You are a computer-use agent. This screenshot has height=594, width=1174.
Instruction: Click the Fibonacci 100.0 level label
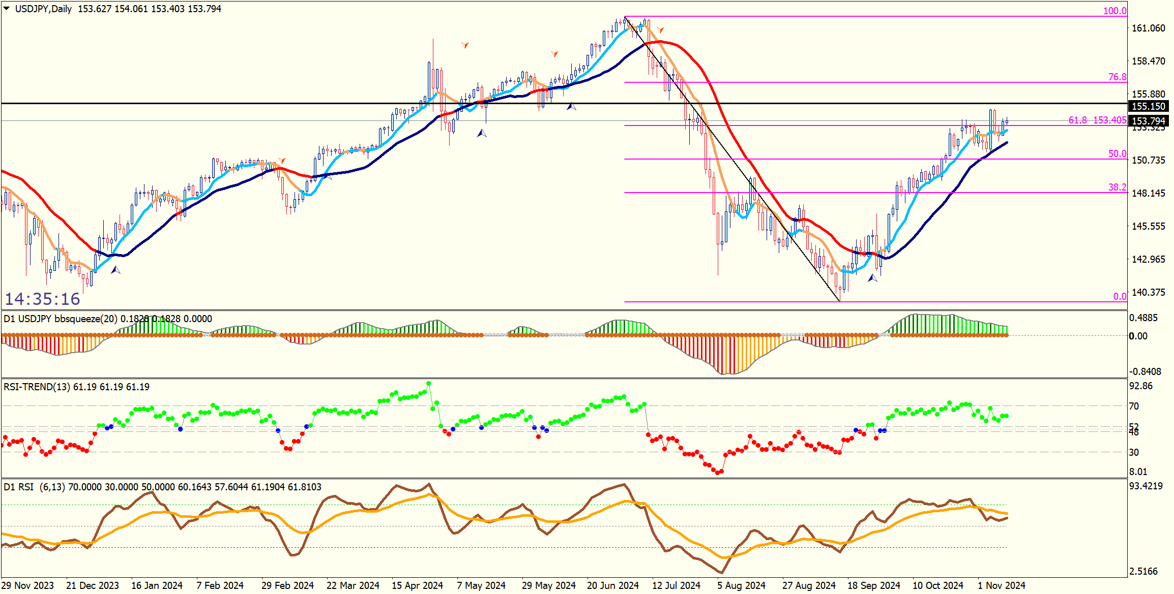point(1114,11)
